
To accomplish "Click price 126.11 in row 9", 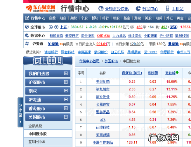I will click(132, 143).
